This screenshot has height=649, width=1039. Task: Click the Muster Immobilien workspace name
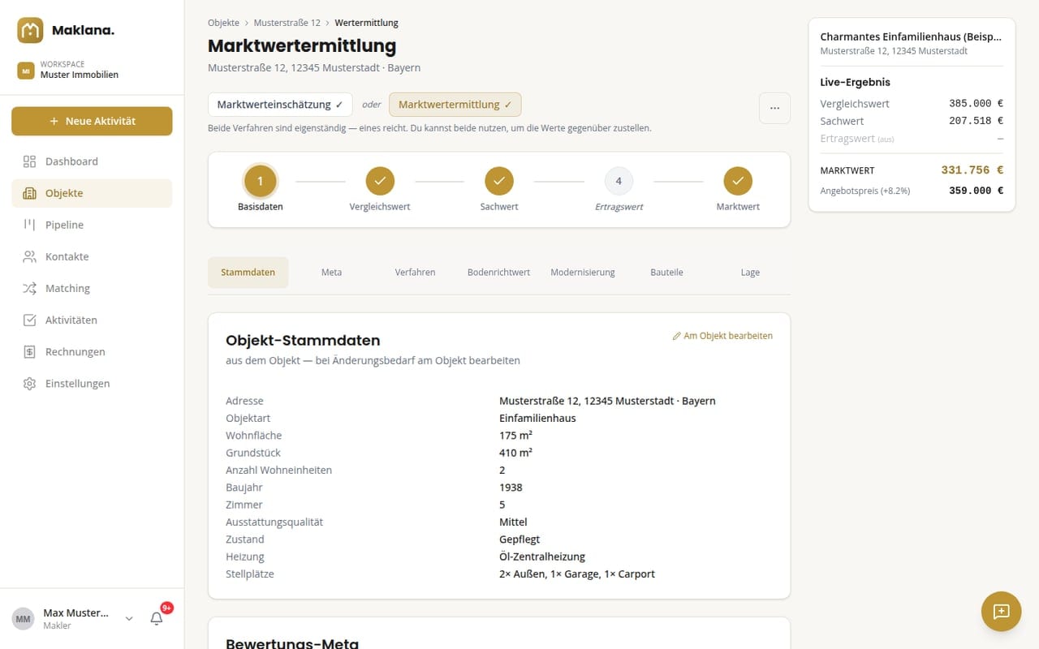tap(80, 75)
